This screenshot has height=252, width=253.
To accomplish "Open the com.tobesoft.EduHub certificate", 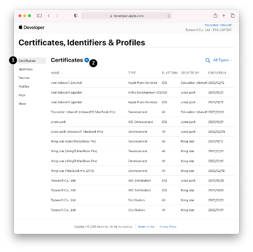I will point(142,83).
